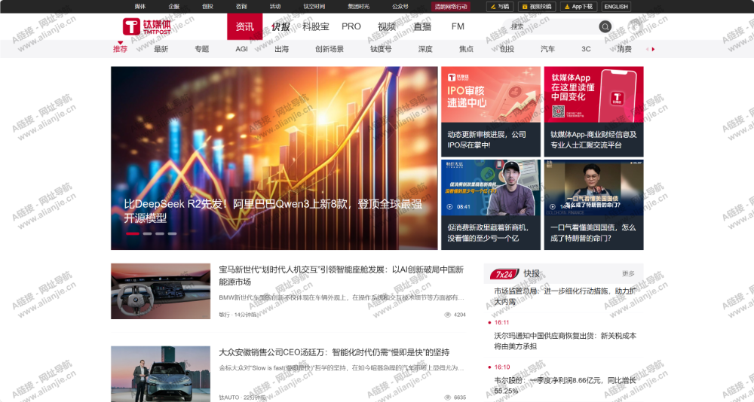Open the 大众安徽销售公司CEO article headline
The width and height of the screenshot is (754, 402).
[334, 352]
